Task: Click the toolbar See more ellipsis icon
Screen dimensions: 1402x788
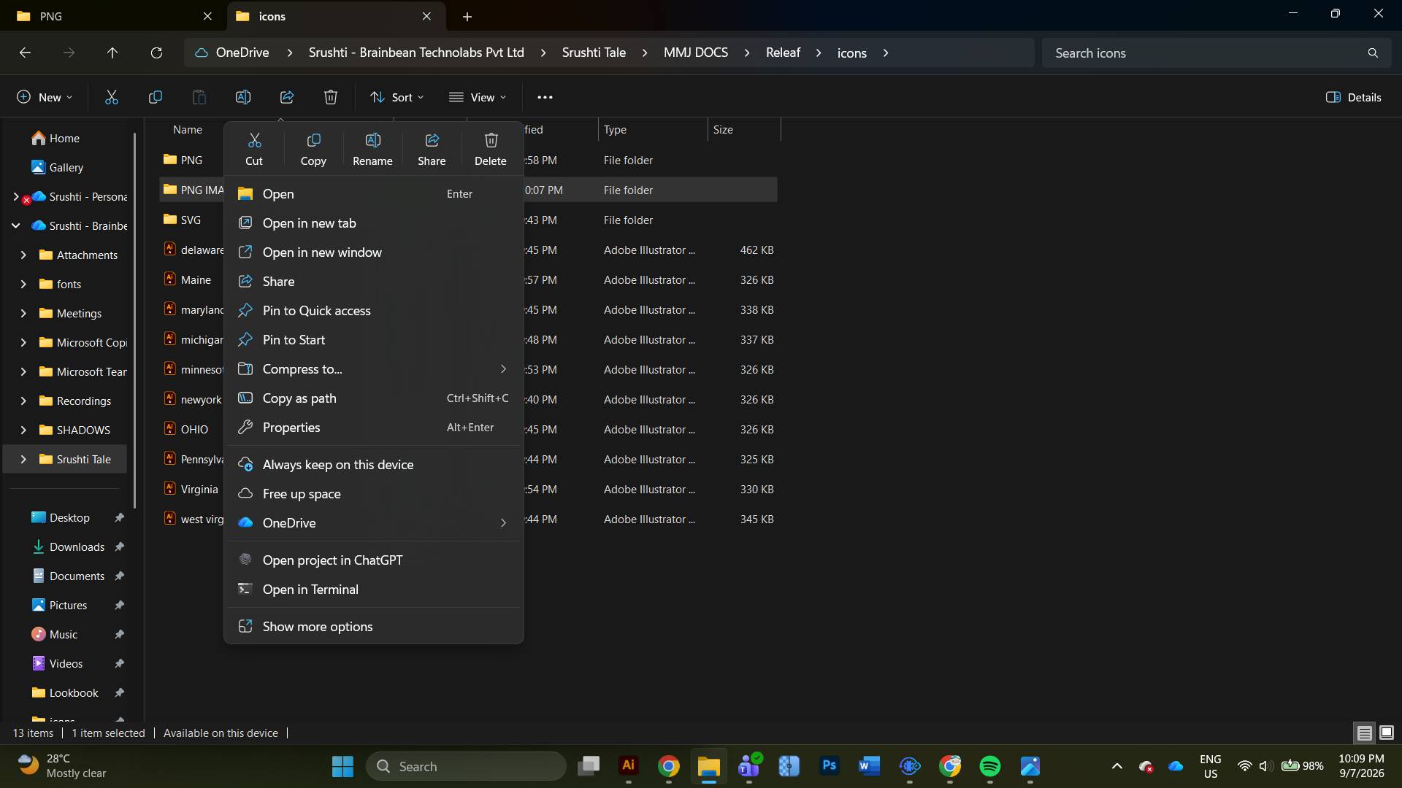Action: click(545, 97)
